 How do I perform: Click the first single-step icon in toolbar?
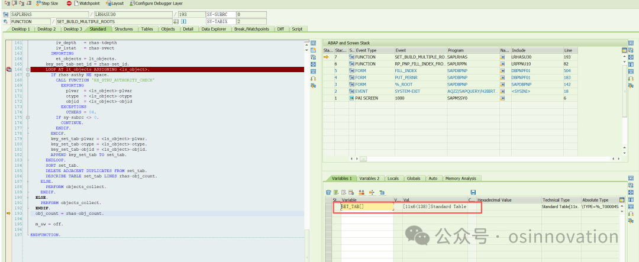pyautogui.click(x=7, y=4)
